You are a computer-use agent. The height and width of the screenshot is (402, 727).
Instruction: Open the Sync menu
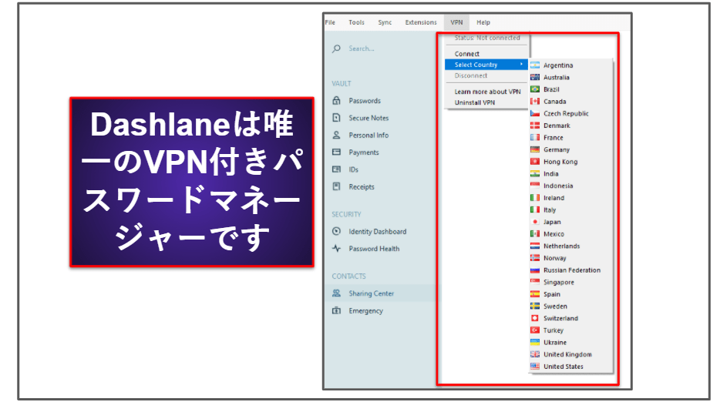coord(385,22)
